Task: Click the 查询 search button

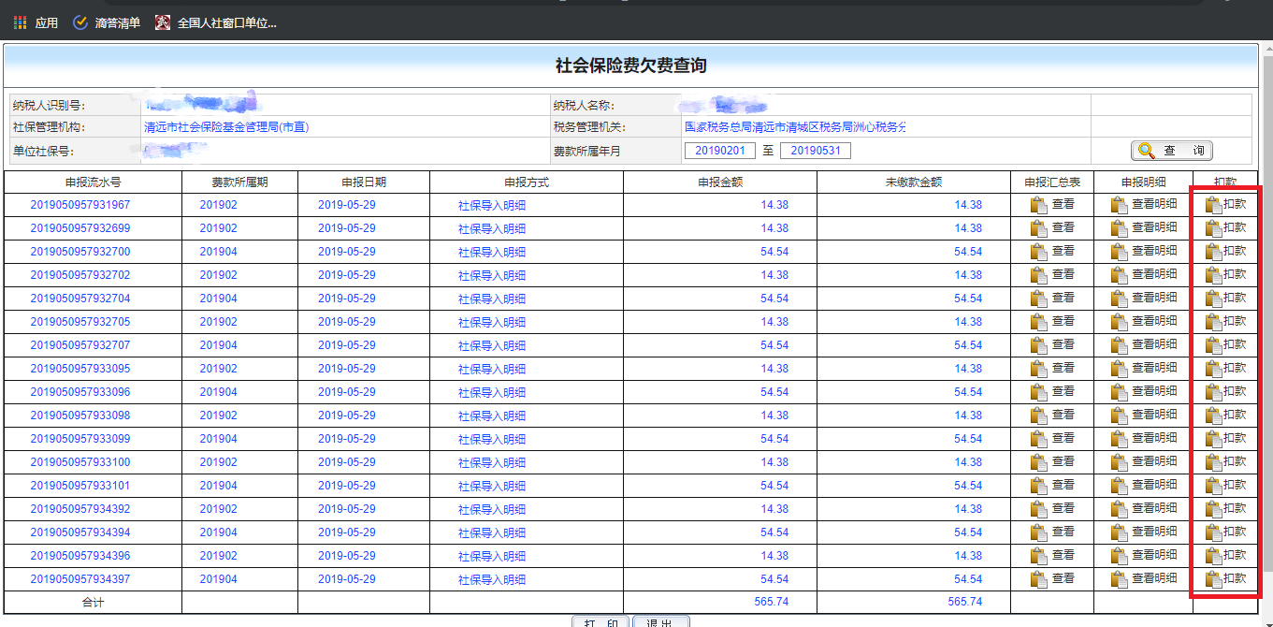Action: pos(1172,151)
